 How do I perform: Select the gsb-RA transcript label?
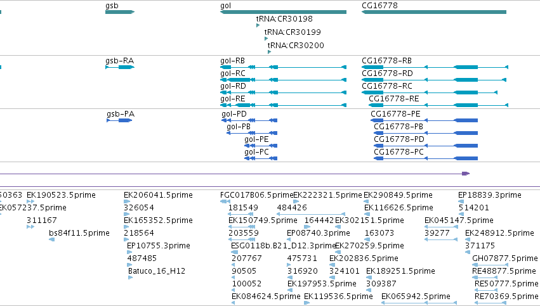click(119, 61)
